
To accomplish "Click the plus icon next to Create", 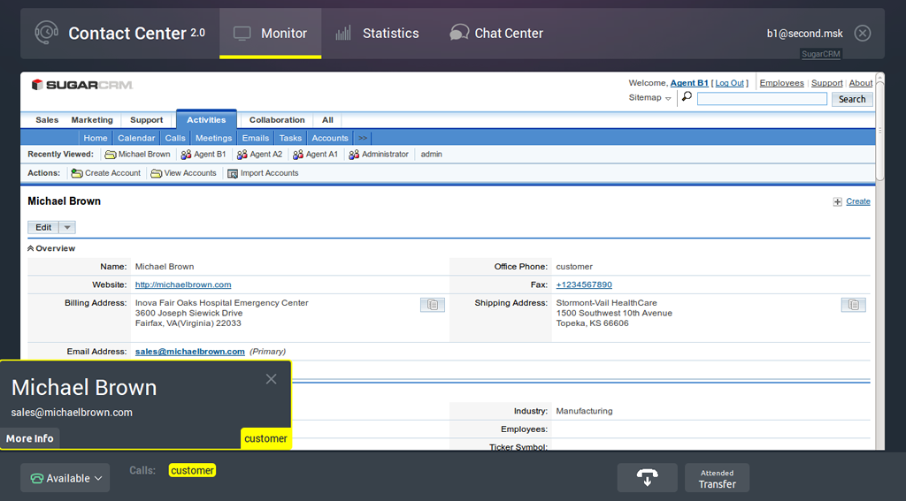I will [837, 202].
